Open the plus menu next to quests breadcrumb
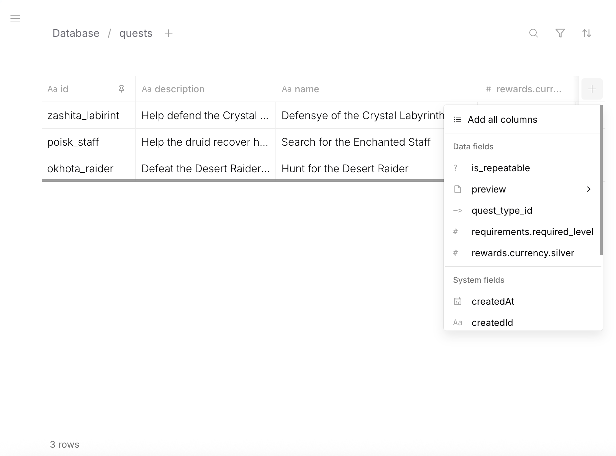The height and width of the screenshot is (456, 616). pos(169,33)
